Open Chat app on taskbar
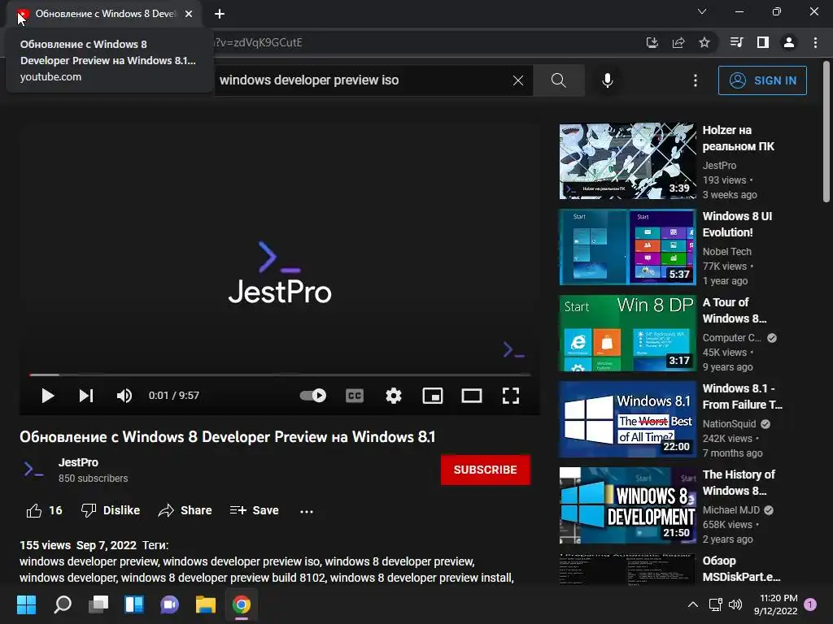 tap(169, 604)
